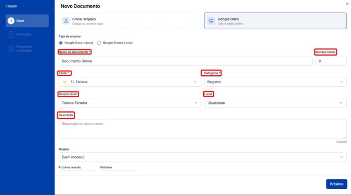The width and height of the screenshot is (351, 195).
Task: Open the Categoria dropdown showing Registro
Action: pos(276,82)
